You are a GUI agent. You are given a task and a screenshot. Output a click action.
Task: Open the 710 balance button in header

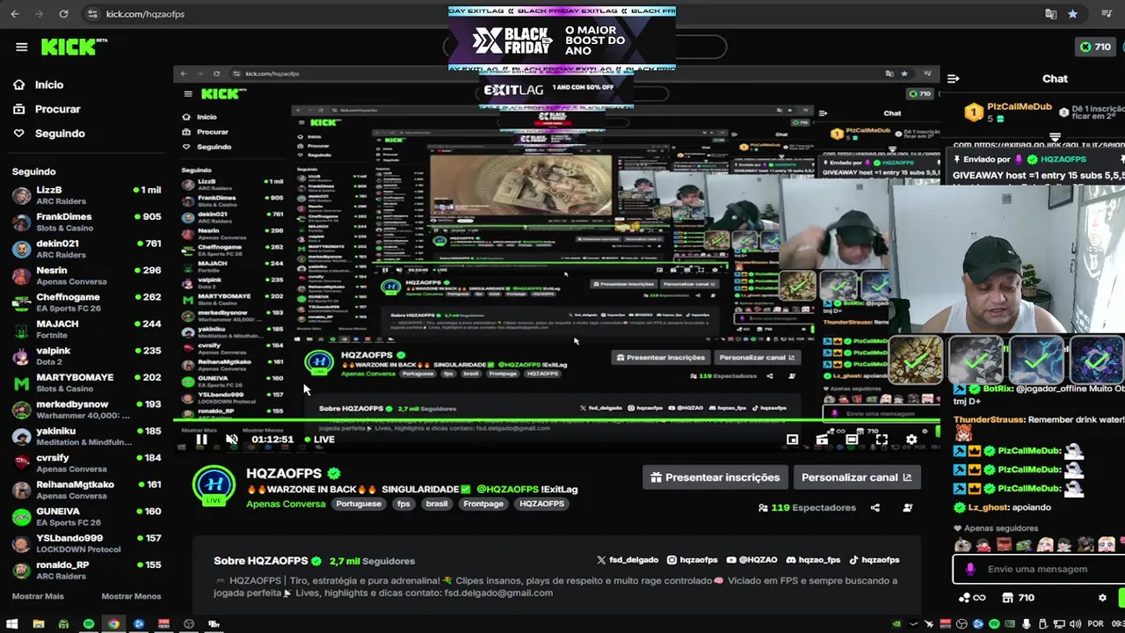pyautogui.click(x=1096, y=47)
